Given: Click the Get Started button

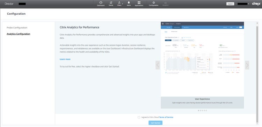Looking at the screenshot, I should [x=155, y=123].
